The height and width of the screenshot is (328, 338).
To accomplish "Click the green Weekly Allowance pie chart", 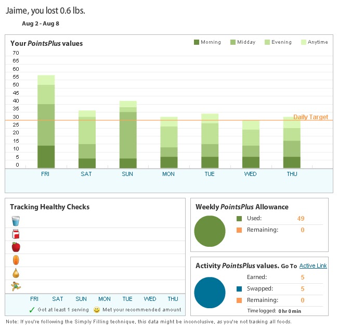I will [x=210, y=231].
